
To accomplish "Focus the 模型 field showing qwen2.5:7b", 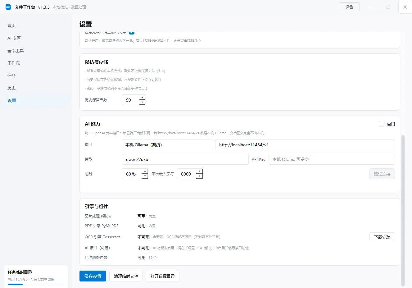I will pyautogui.click(x=185, y=159).
